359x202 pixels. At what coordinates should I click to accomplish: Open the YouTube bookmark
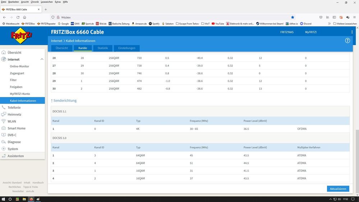tap(218, 24)
